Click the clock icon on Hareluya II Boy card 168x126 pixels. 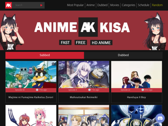coord(143,90)
